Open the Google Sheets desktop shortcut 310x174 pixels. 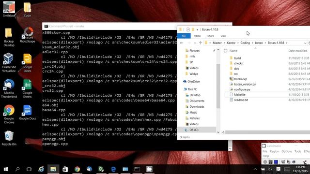(27, 88)
